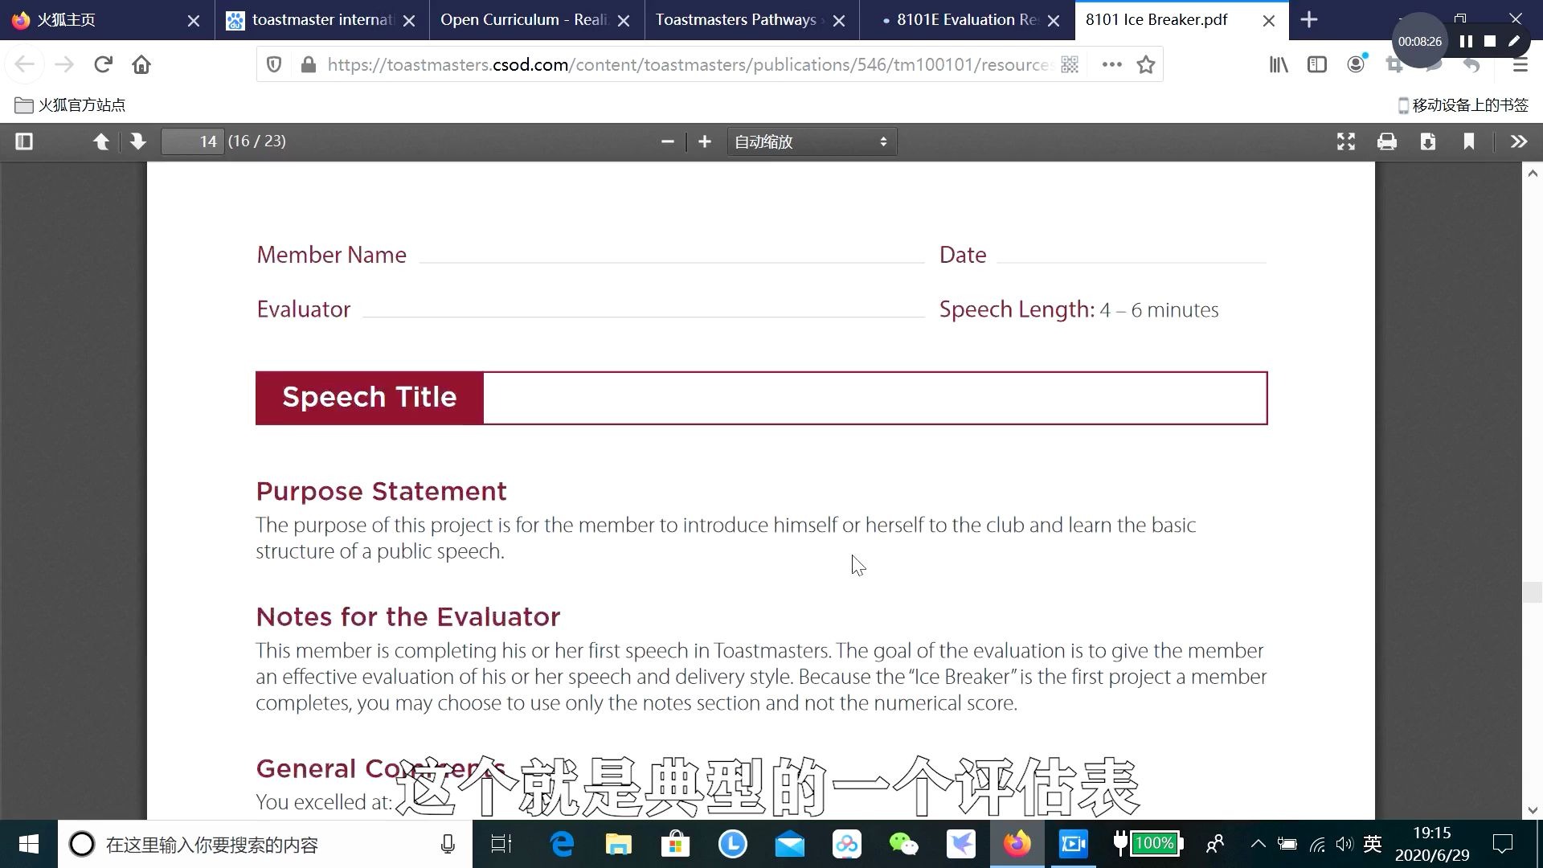Open PDF viewer tools menu
The image size is (1543, 868).
(1518, 141)
